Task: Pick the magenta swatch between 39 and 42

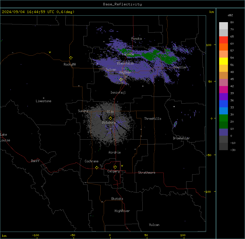Action: [223, 90]
